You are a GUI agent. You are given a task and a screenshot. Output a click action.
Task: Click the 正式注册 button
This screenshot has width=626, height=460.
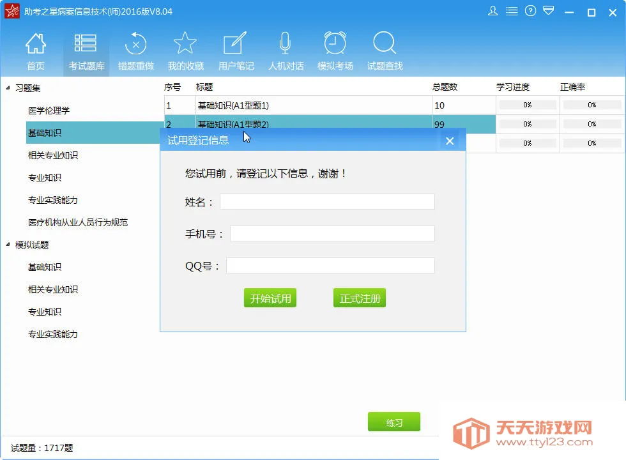point(360,298)
